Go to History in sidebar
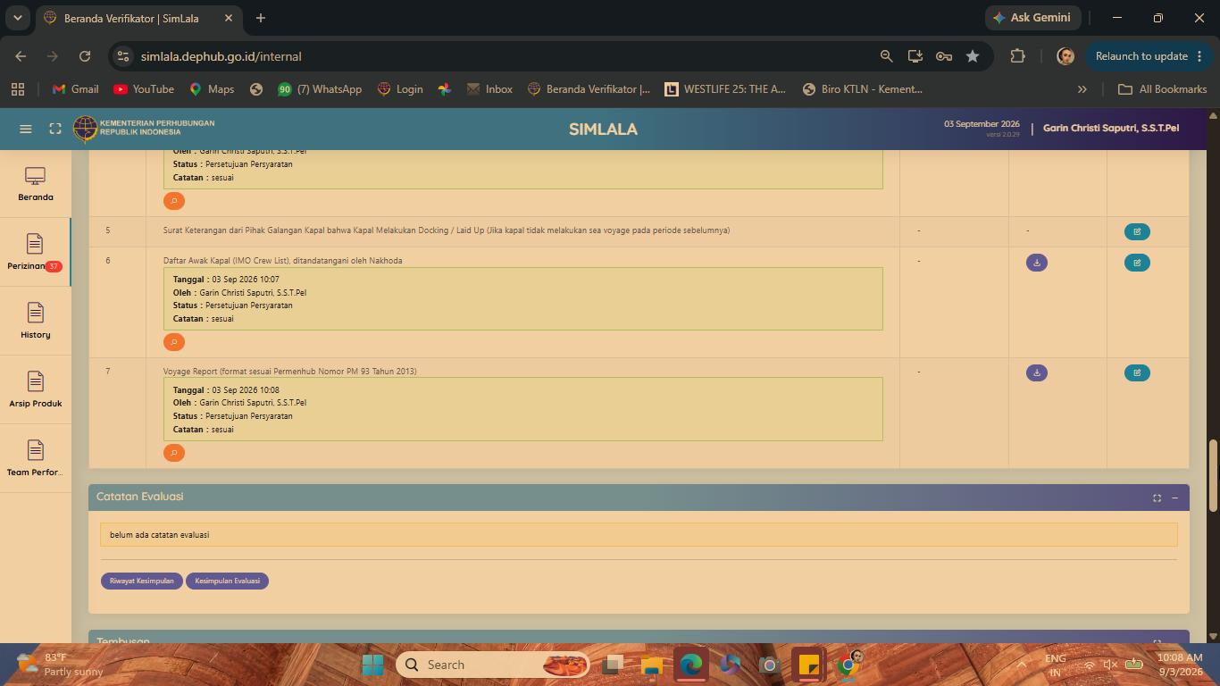This screenshot has height=686, width=1220. tap(35, 322)
